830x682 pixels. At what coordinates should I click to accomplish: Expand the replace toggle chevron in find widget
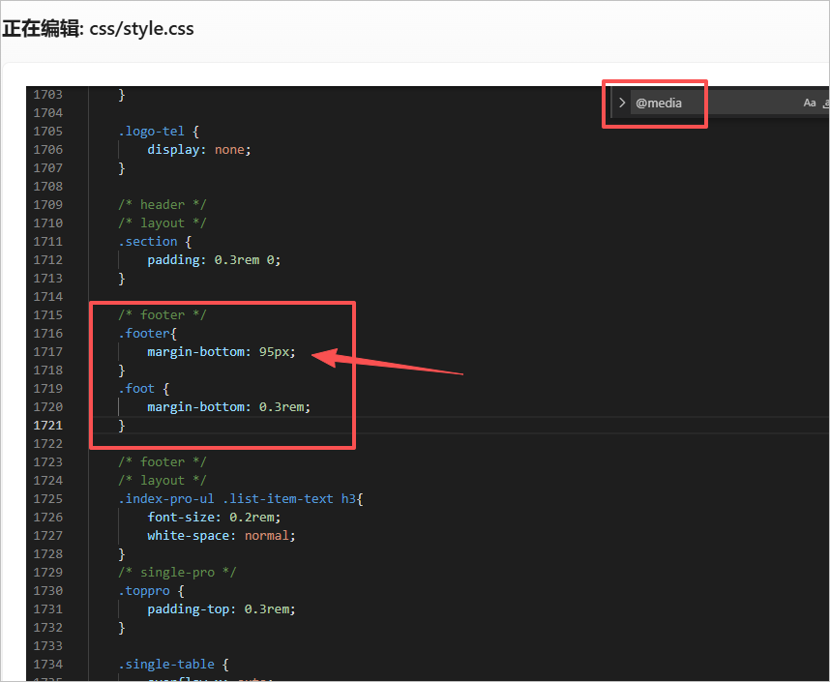point(622,103)
